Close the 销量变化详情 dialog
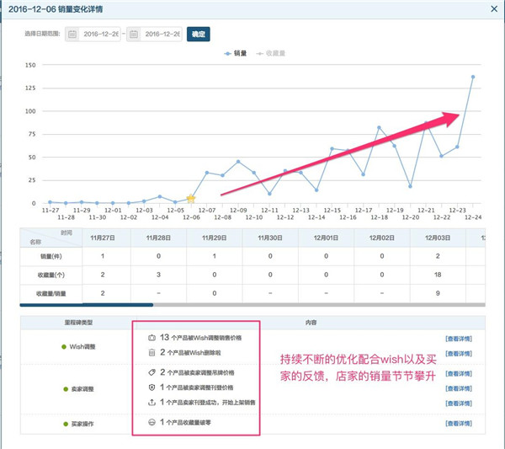This screenshot has width=505, height=449. [x=492, y=10]
